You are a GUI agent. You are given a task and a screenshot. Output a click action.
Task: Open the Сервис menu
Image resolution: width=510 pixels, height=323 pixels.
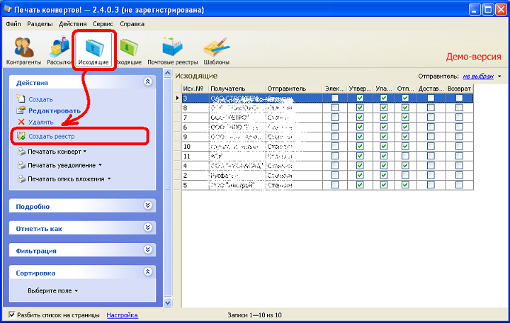click(103, 23)
